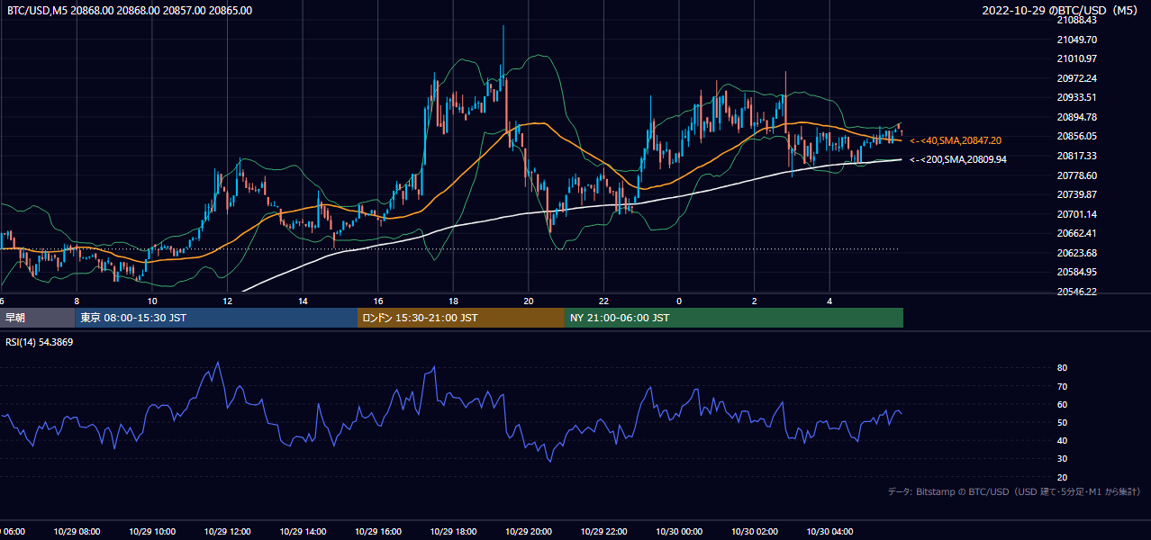Select the 40 SMA label reading 20847.20
This screenshot has height=540, width=1151.
(956, 140)
